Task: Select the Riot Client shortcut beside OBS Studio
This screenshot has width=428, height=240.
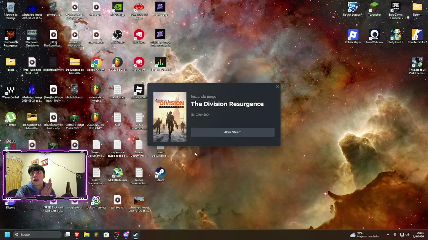Action: 139,37
